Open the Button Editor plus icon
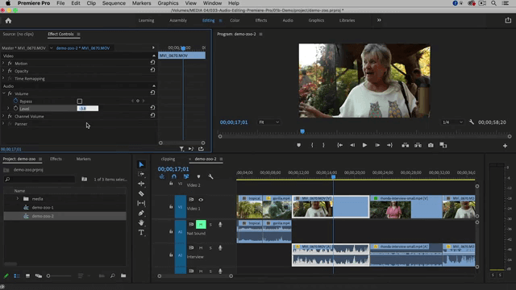Image resolution: width=516 pixels, height=290 pixels. tap(505, 146)
